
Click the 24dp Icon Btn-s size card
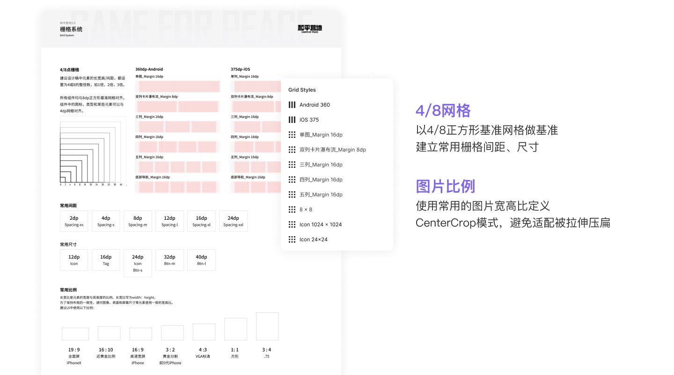138,263
